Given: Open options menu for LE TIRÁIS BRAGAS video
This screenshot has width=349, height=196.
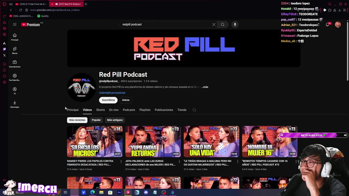Looking at the screenshot, I should point(238,161).
